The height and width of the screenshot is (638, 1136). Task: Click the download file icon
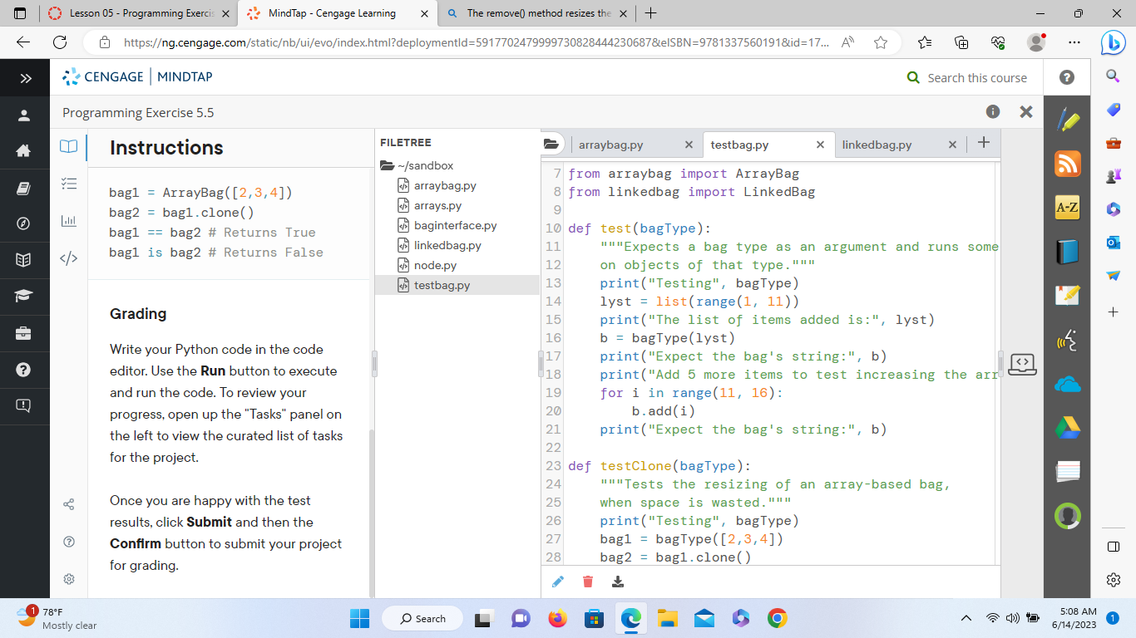(x=618, y=582)
